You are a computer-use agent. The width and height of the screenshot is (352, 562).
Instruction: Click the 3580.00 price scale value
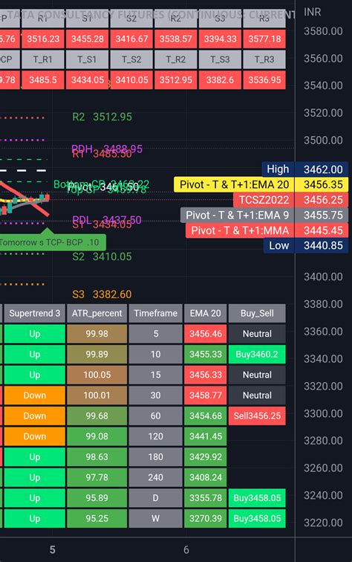pyautogui.click(x=323, y=31)
